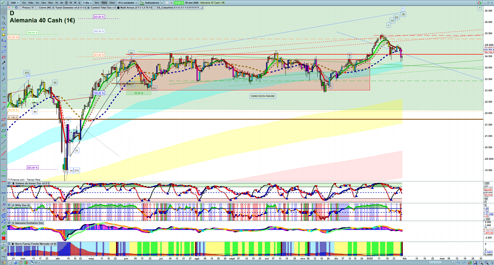Screen dimensions: 494x265
Task: Switch to the 144s timeframe
Action: click(x=31, y=3)
